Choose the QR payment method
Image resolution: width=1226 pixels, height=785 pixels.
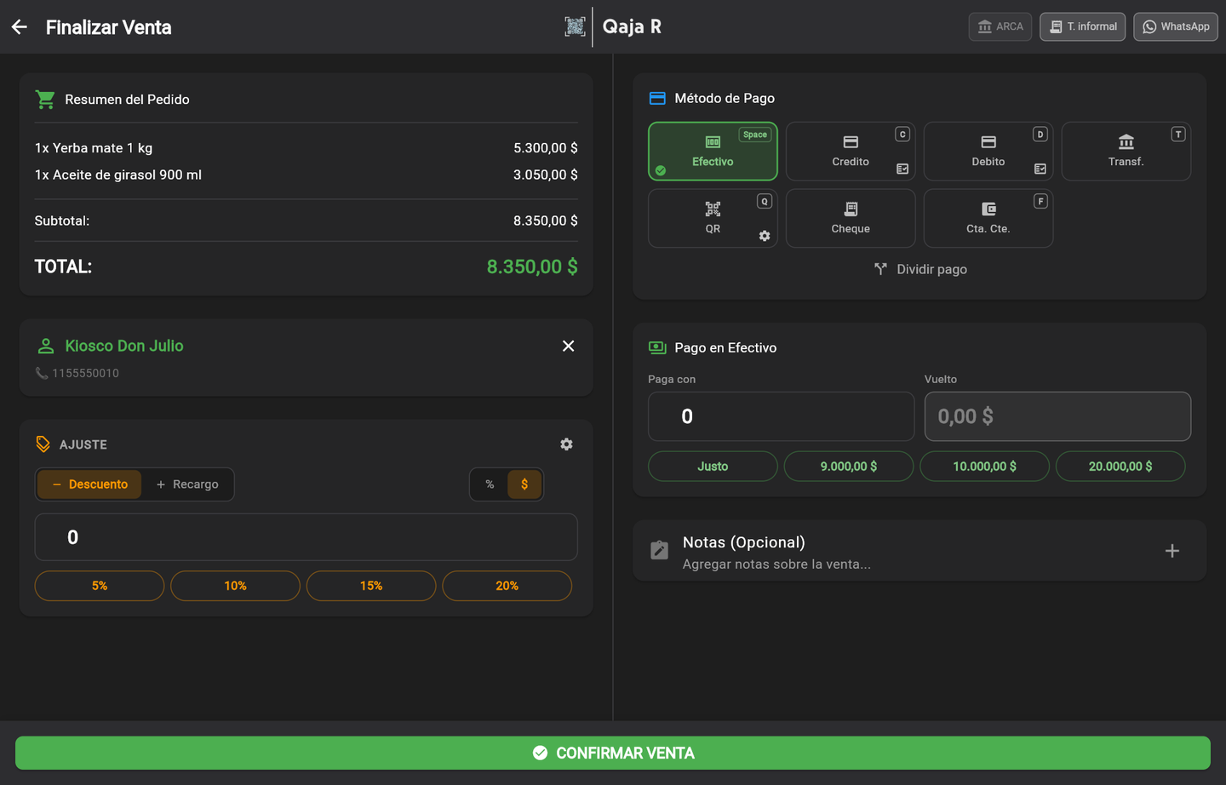tap(713, 218)
